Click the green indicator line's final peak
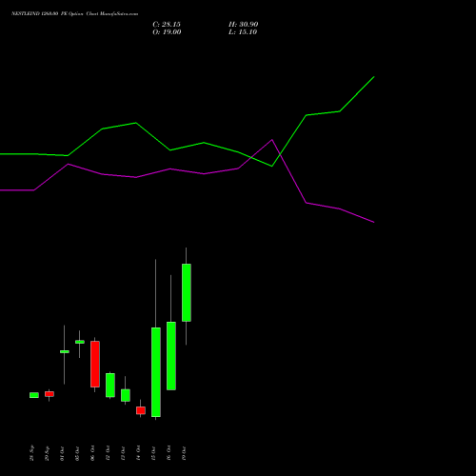This screenshot has height=476, width=476. pos(374,77)
